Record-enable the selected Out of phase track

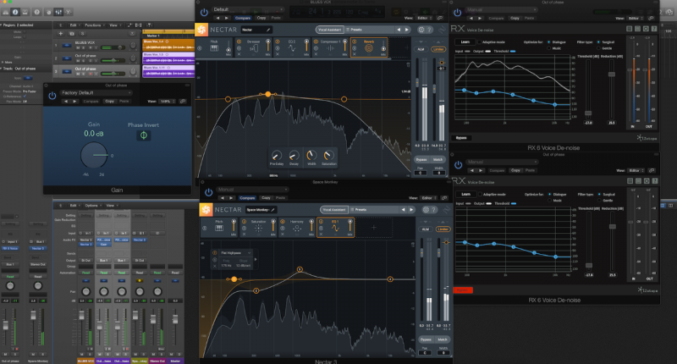91,74
